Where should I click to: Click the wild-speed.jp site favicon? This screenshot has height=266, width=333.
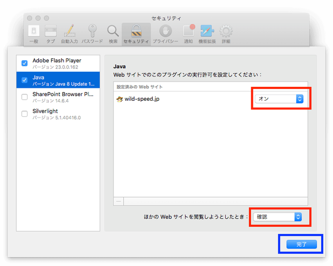click(120, 99)
